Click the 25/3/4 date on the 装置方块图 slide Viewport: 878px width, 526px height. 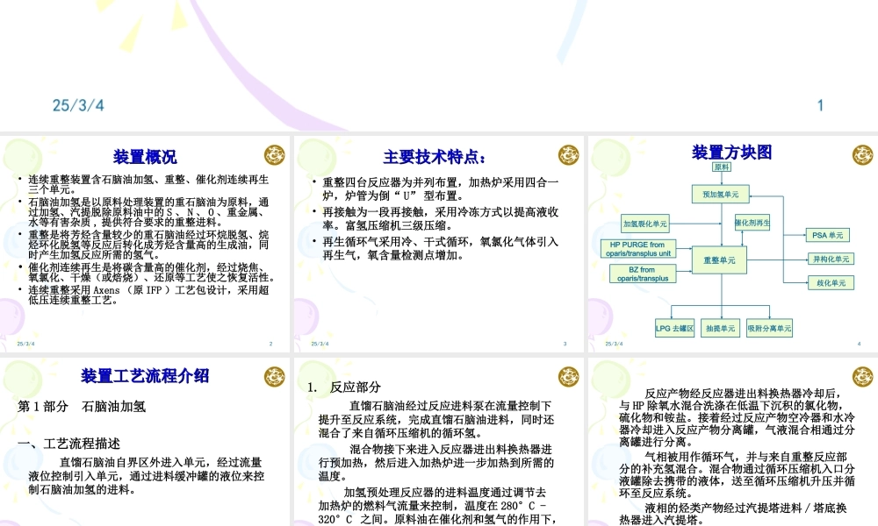point(614,344)
